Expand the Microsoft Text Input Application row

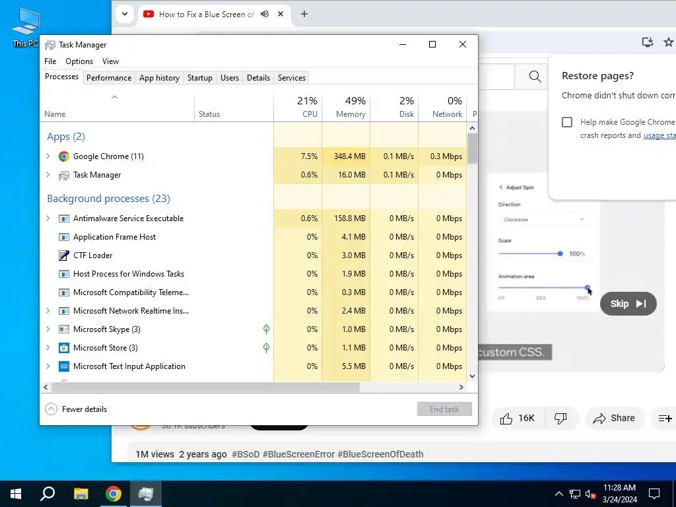pos(48,366)
